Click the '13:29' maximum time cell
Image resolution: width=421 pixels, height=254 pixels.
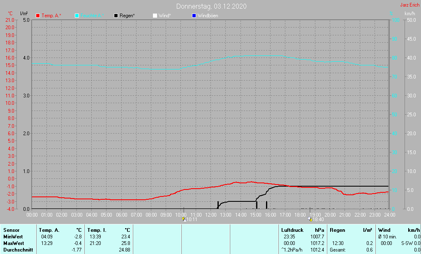click(x=47, y=243)
